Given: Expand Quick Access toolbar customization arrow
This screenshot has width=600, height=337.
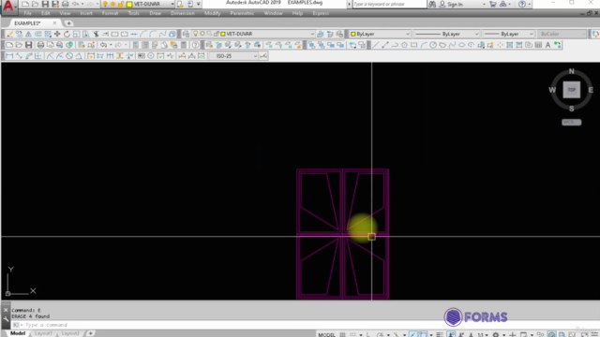Looking at the screenshot, I should [x=198, y=4].
